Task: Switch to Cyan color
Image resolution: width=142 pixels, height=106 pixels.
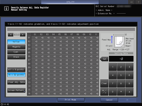Action: click(x=16, y=52)
